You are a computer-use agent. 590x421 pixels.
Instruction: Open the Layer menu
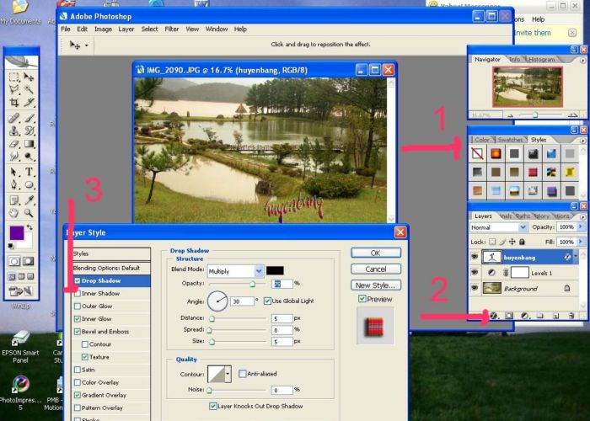coord(126,29)
